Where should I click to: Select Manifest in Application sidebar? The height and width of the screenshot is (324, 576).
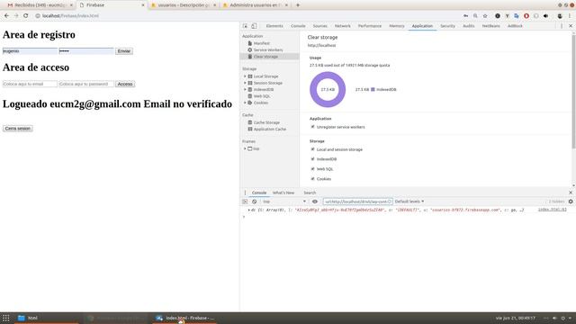pos(262,43)
